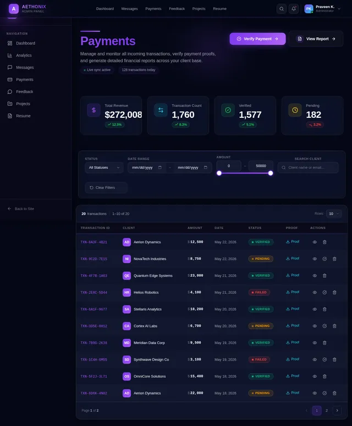
Task: Click the Verified checkmark card icon
Action: click(x=228, y=110)
